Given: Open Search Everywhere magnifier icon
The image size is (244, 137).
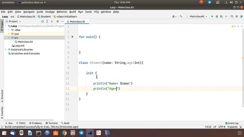Looking at the screenshot, I should pos(232,16).
